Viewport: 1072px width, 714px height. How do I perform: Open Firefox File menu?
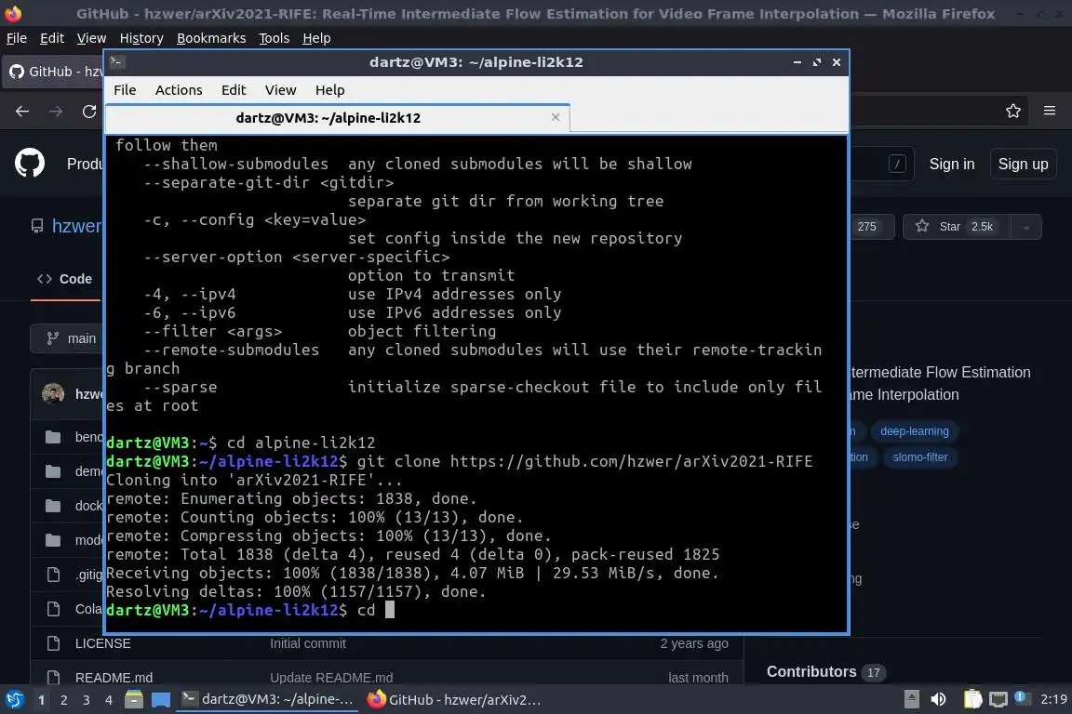[17, 38]
